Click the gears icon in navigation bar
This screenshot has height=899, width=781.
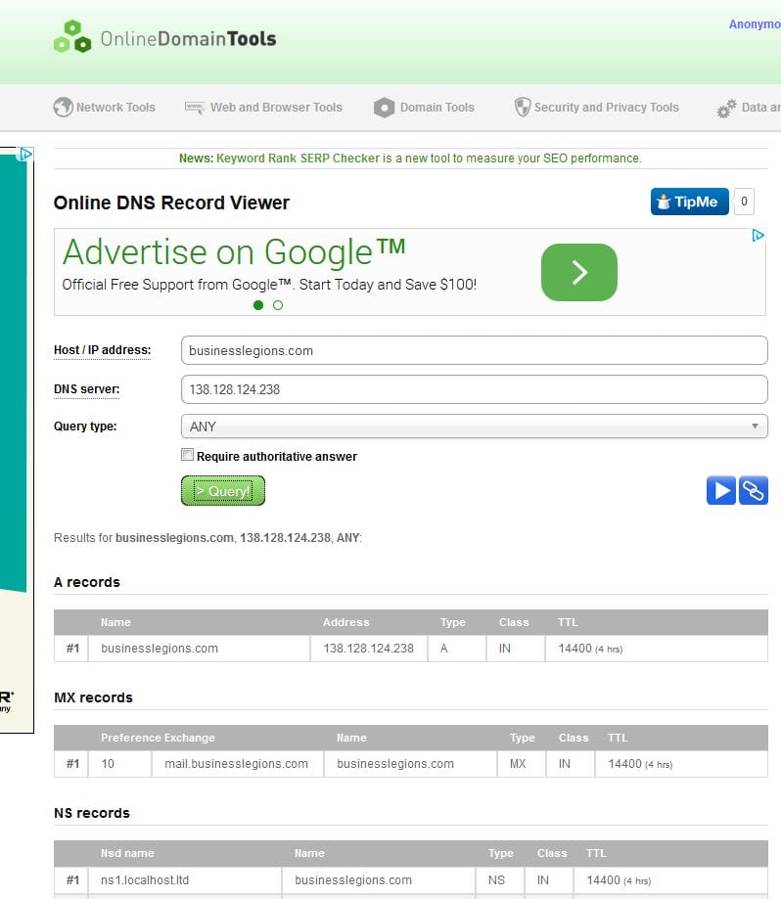[x=726, y=109]
